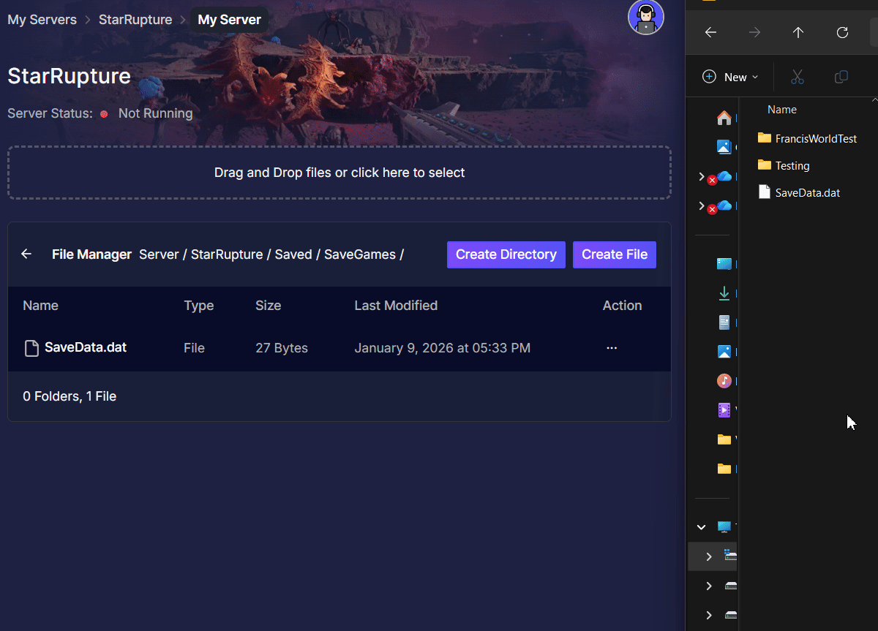Open the action menu for SaveData.dat
This screenshot has height=631, width=878.
coord(611,347)
